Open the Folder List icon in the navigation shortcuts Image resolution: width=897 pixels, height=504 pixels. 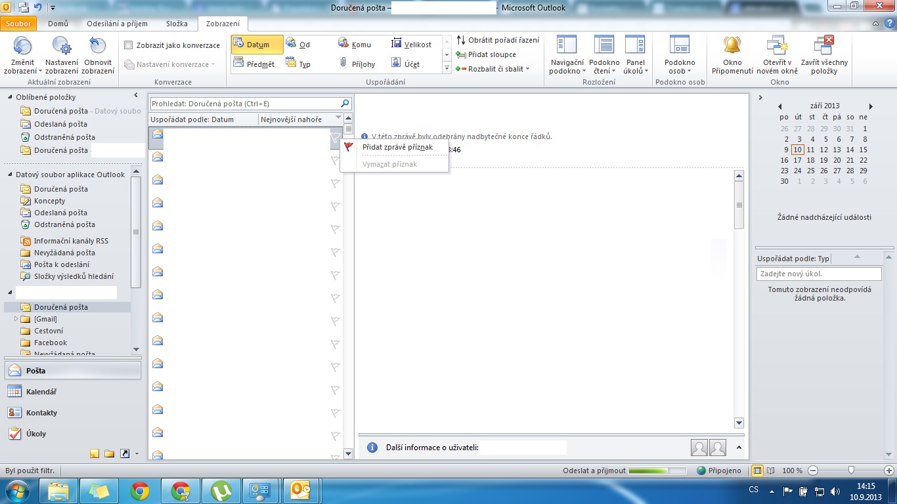tap(109, 453)
